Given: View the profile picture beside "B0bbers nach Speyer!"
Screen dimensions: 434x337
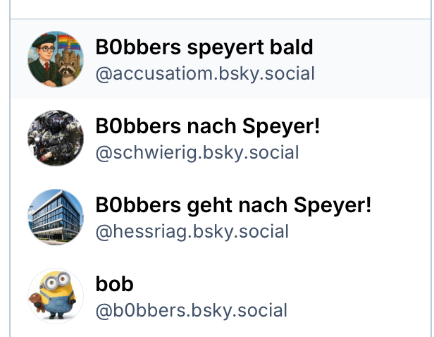Looking at the screenshot, I should click(x=55, y=138).
